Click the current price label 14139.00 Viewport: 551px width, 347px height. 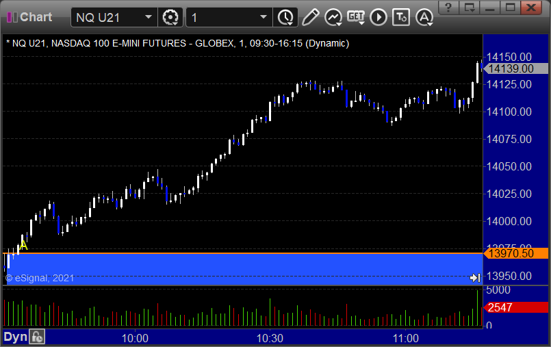(x=516, y=68)
